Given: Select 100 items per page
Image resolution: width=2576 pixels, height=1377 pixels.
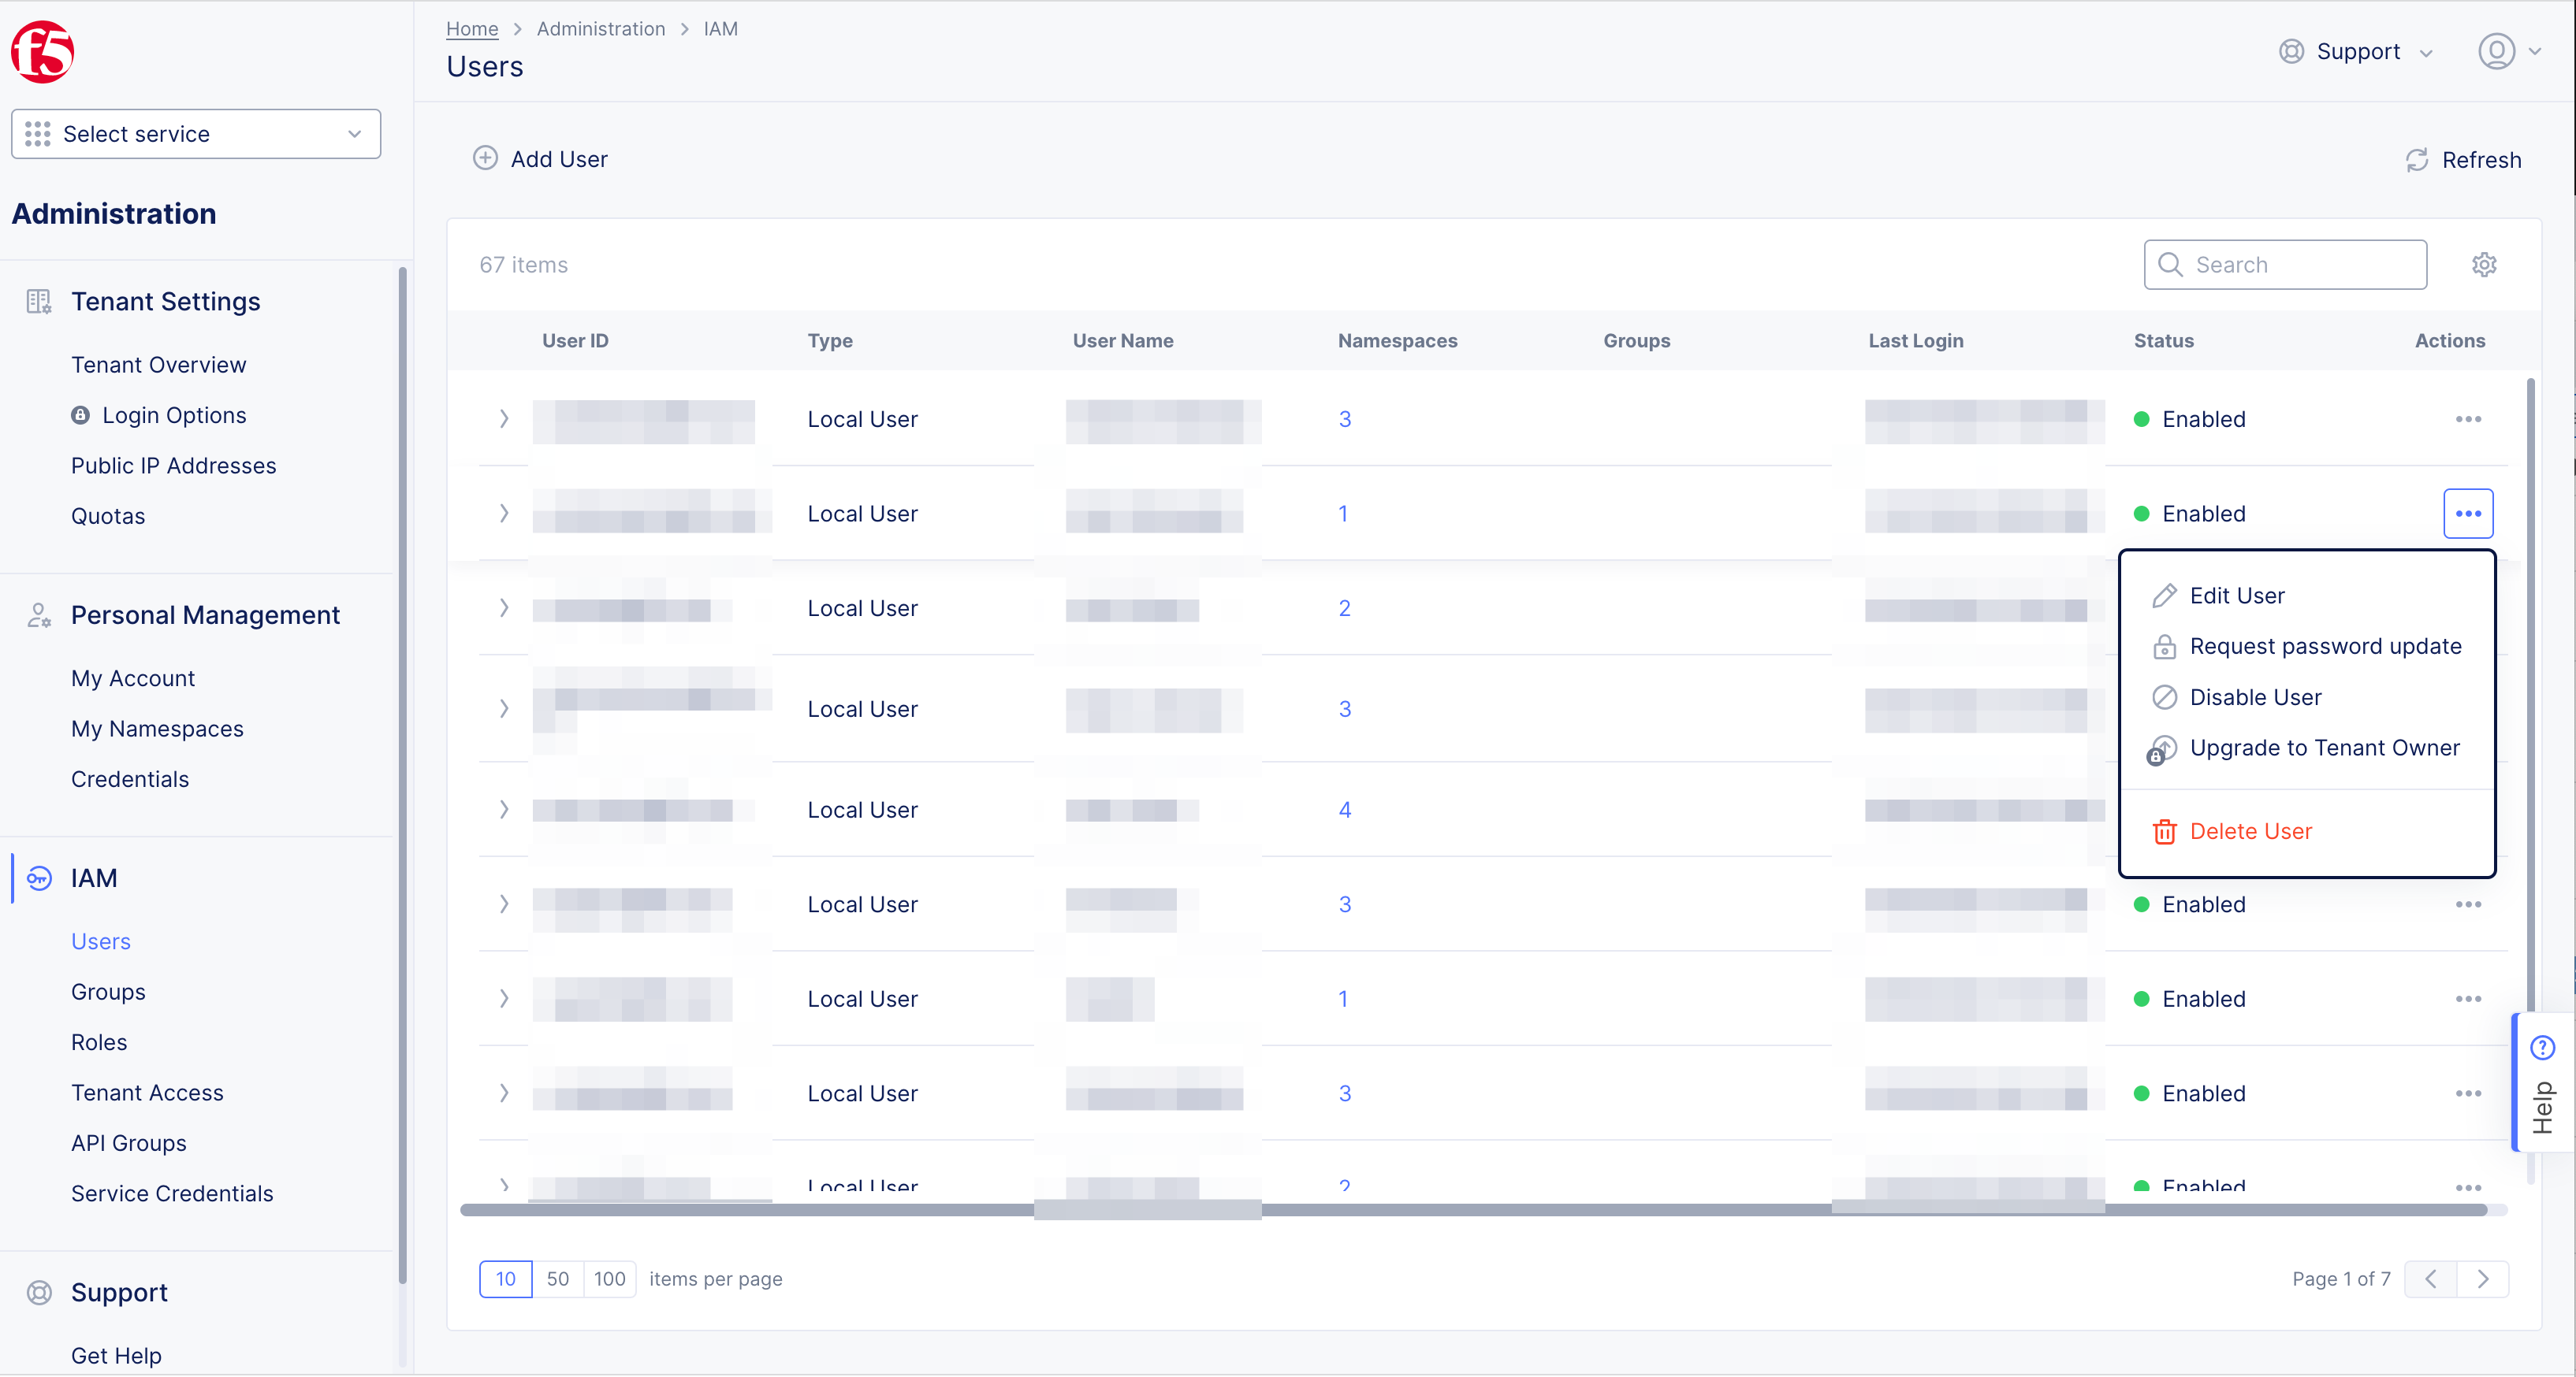Looking at the screenshot, I should coord(610,1279).
